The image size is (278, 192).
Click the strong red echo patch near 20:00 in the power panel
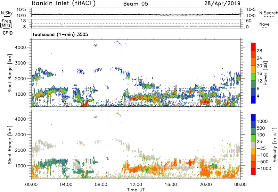point(205,102)
